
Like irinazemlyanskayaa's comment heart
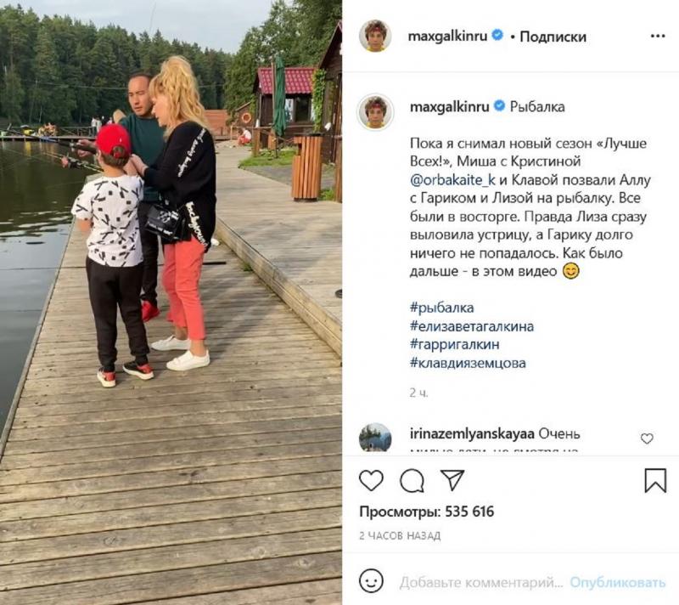(647, 438)
